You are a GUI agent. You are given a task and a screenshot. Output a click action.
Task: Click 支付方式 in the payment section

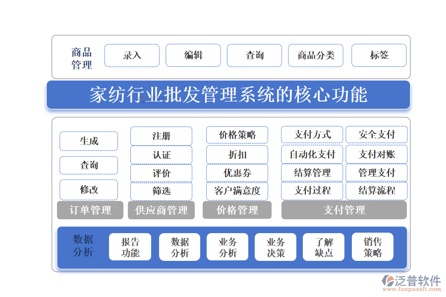pyautogui.click(x=312, y=135)
